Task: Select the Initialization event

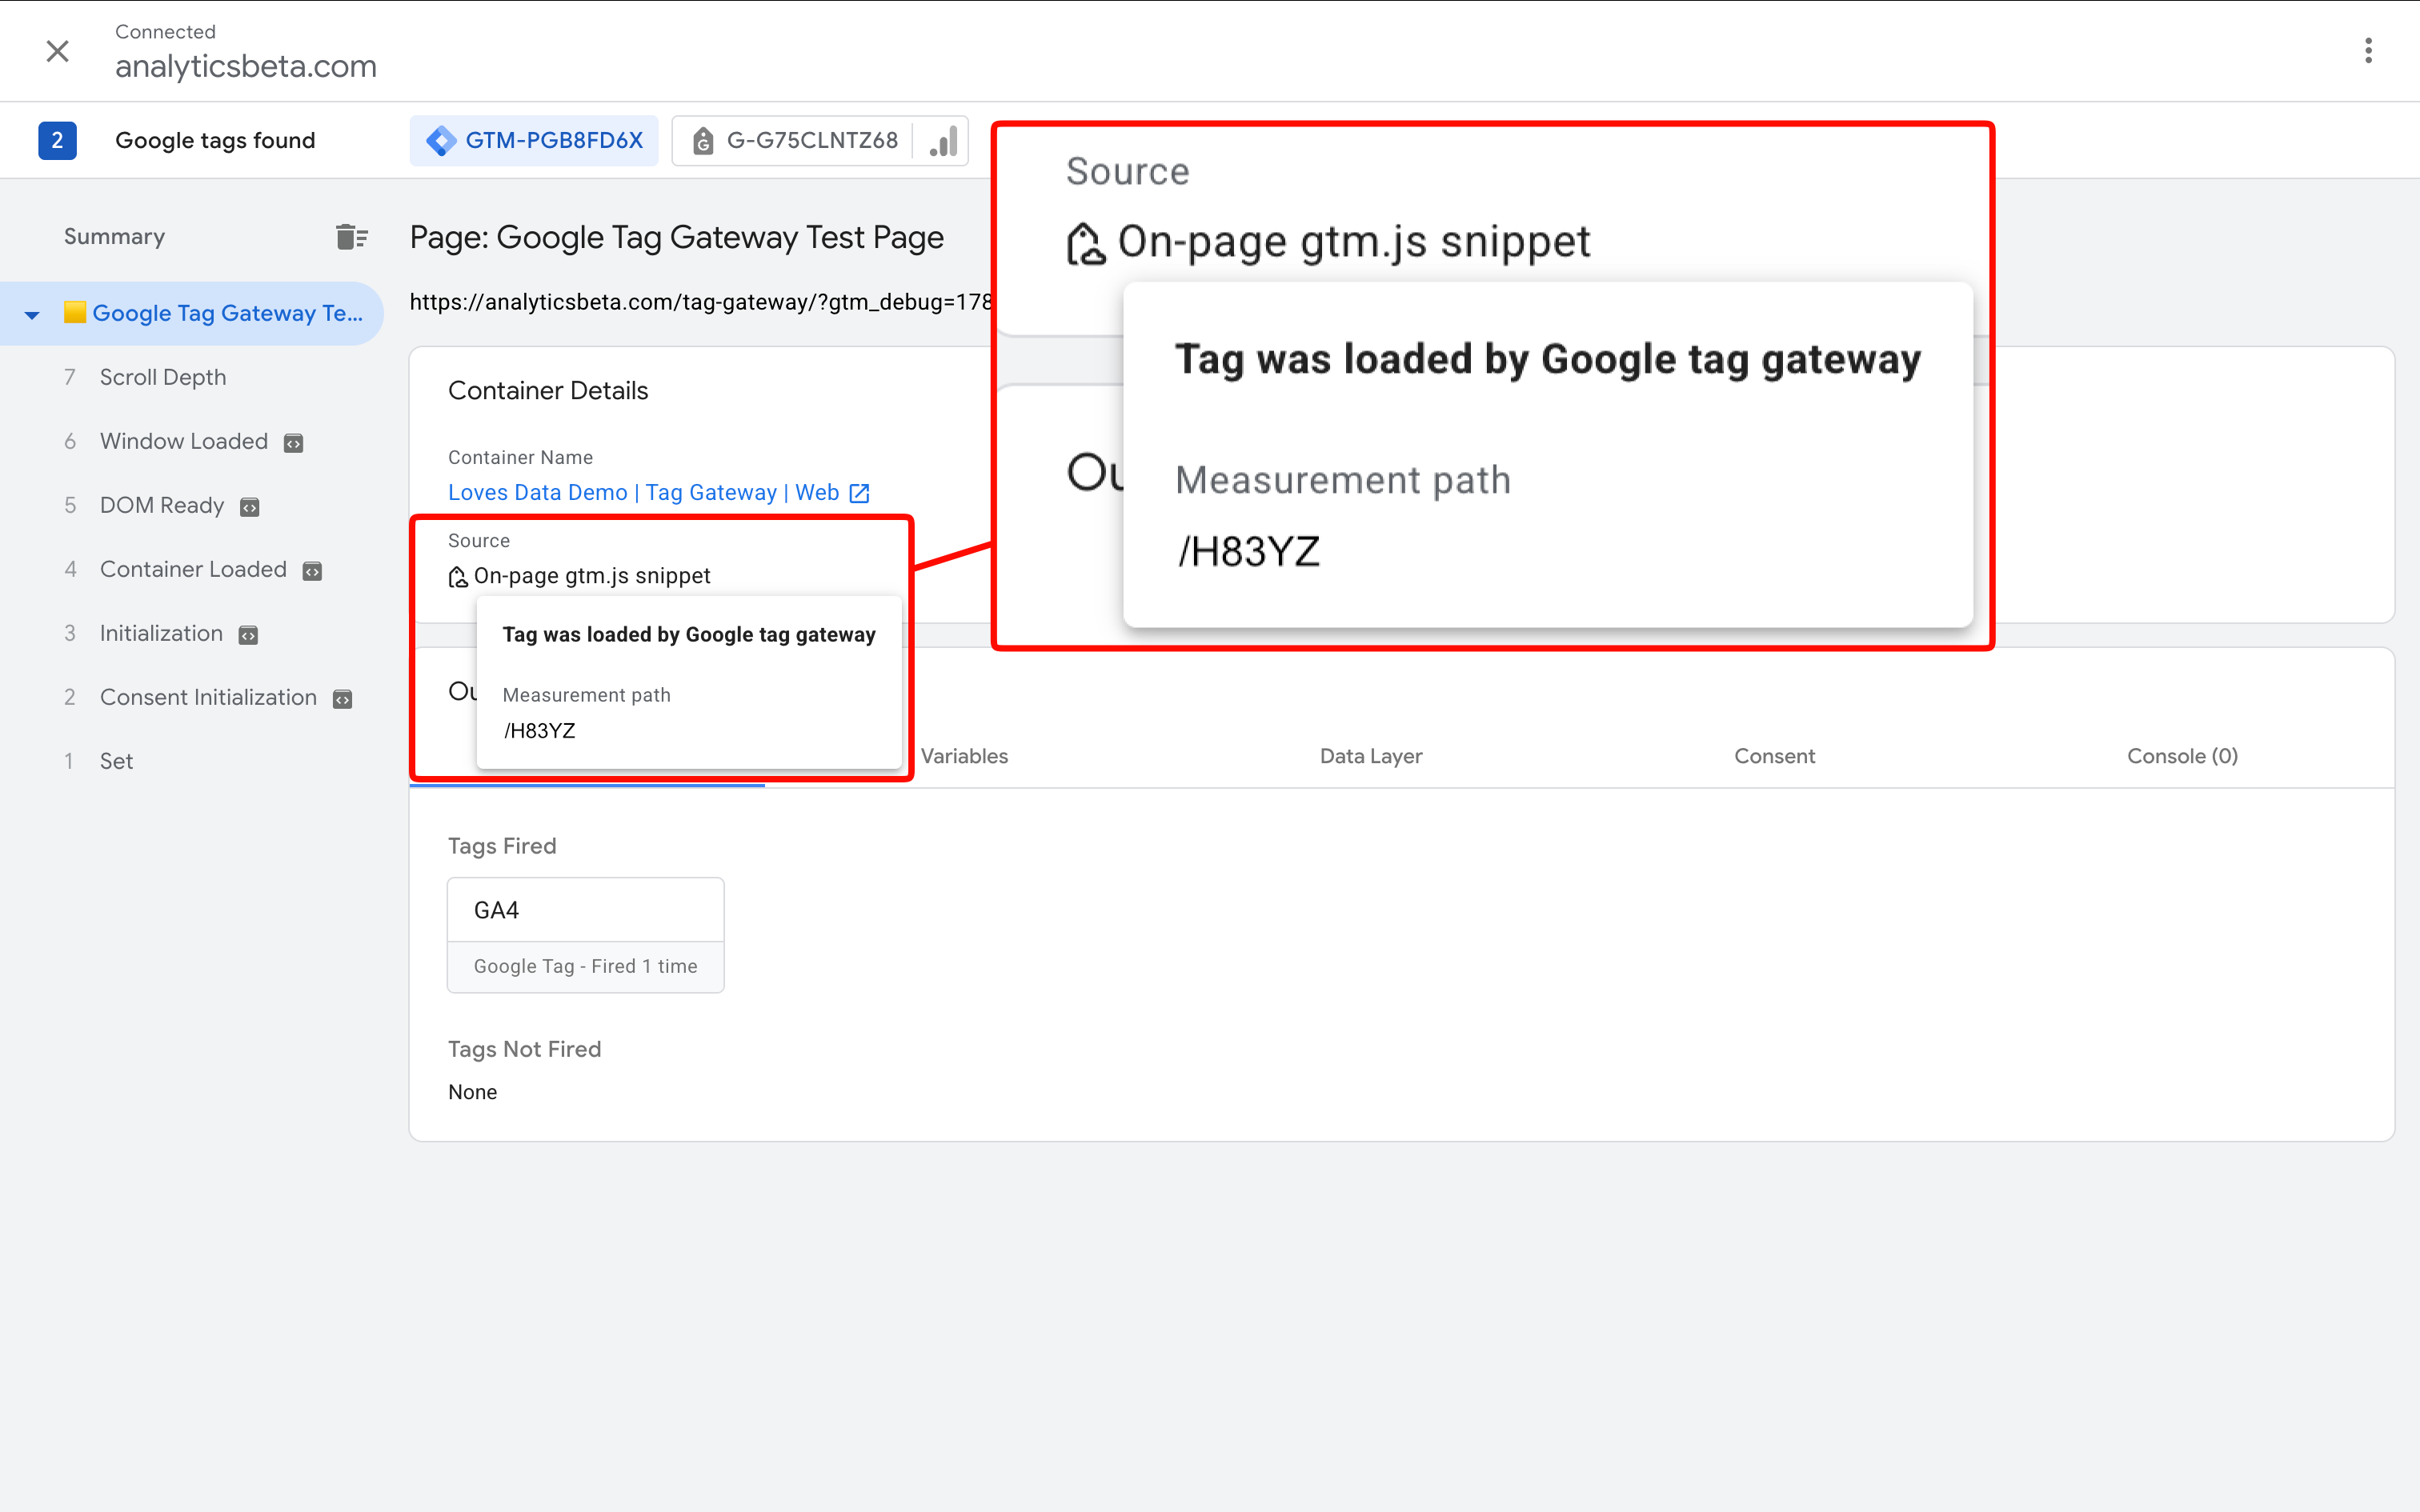Action: pos(161,633)
